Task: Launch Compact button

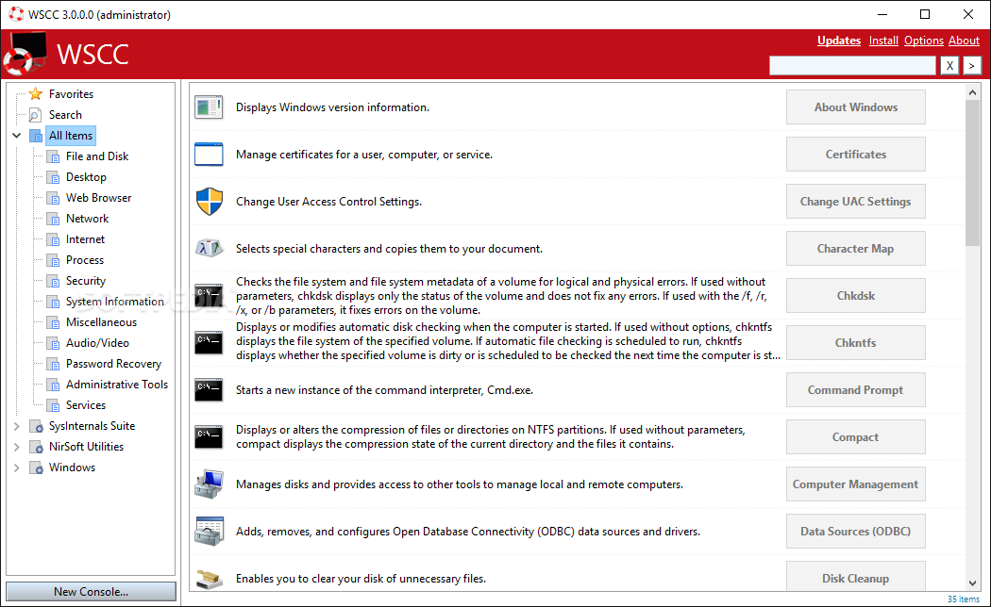Action: pyautogui.click(x=856, y=436)
